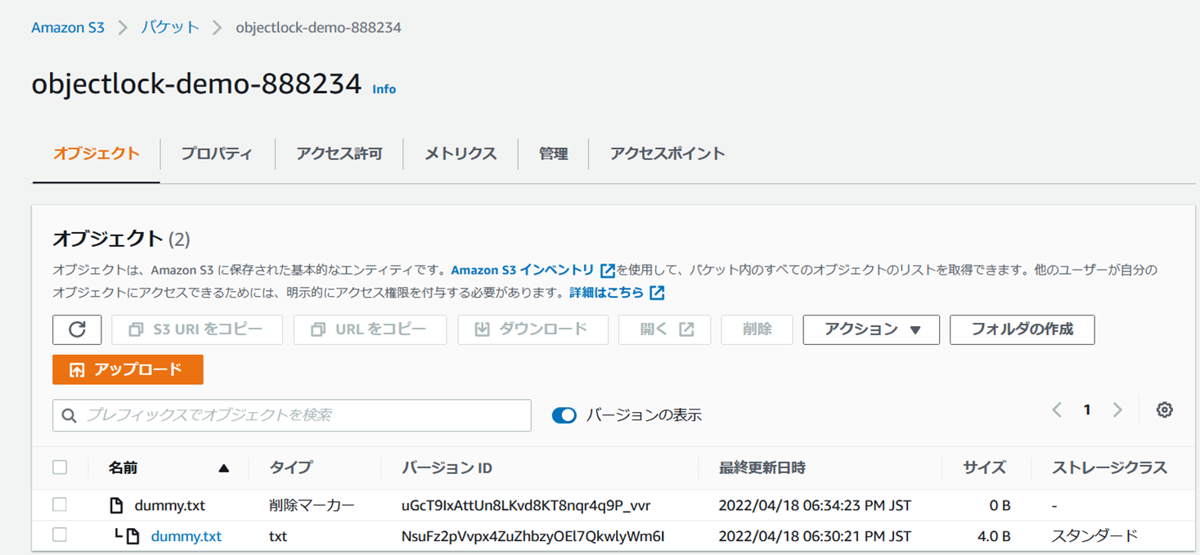Open the メトリクス tab
The image size is (1200, 555).
[x=461, y=154]
